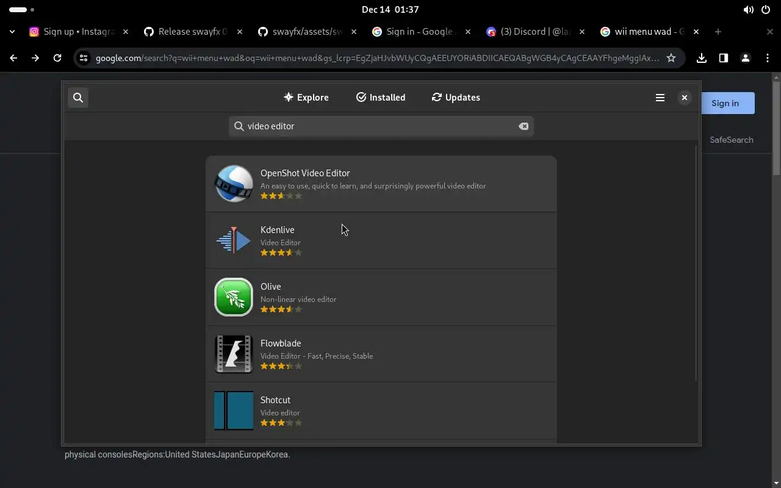
Task: Close the Release swayfx tab
Action: (240, 32)
